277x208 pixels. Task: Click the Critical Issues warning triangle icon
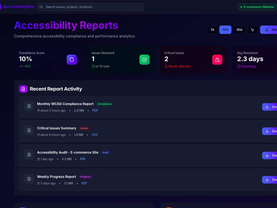217,60
